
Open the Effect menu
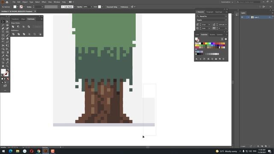point(44,2)
